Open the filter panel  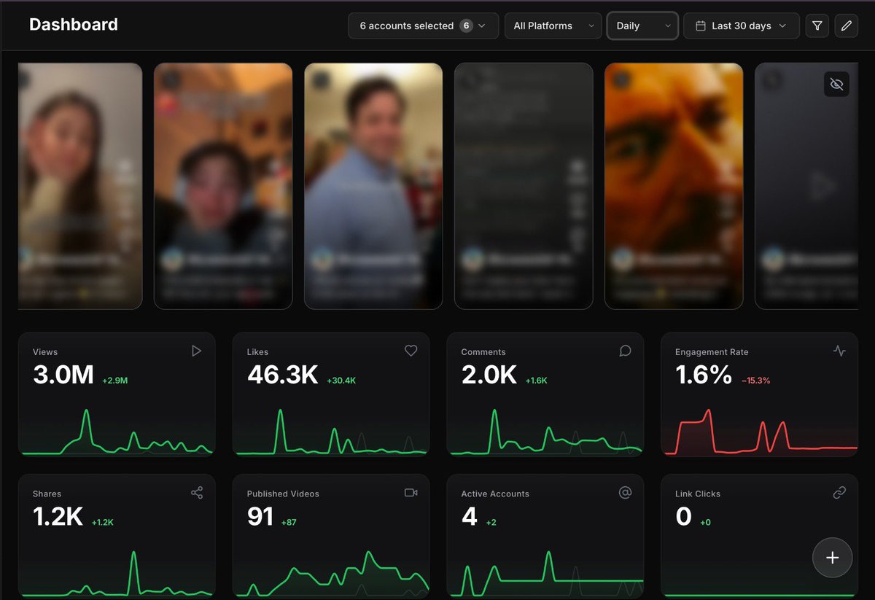[817, 26]
